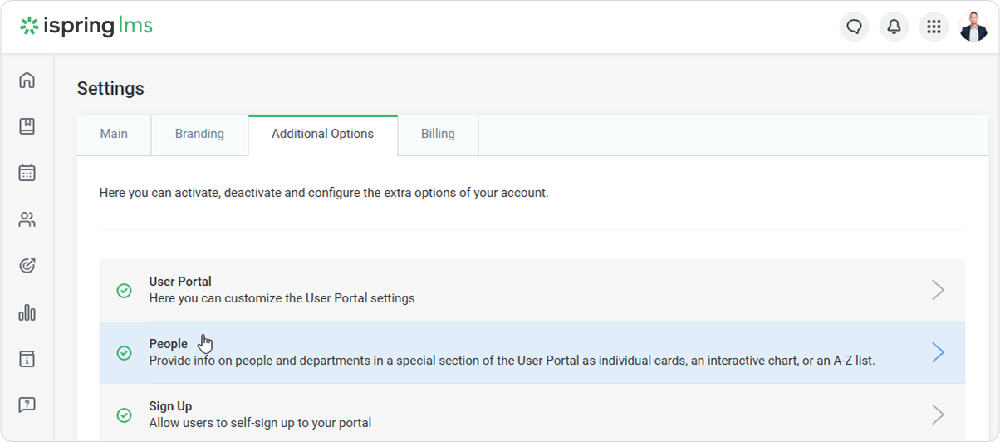Open the chat messages icon
Image resolution: width=1000 pixels, height=442 pixels.
click(855, 27)
